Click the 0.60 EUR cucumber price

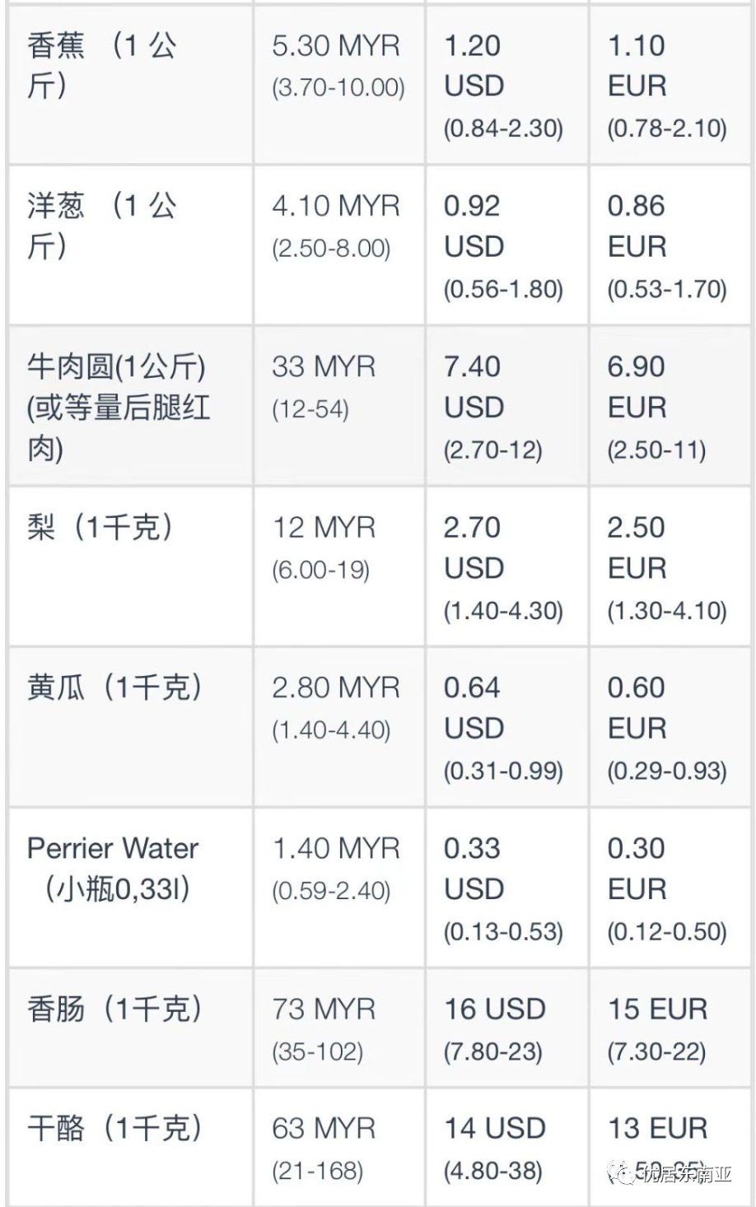tap(637, 707)
